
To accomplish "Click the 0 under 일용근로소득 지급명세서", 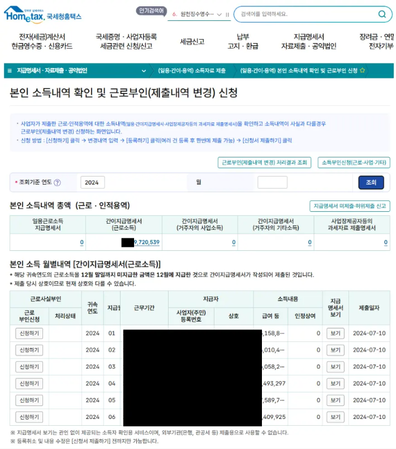I will [82, 242].
